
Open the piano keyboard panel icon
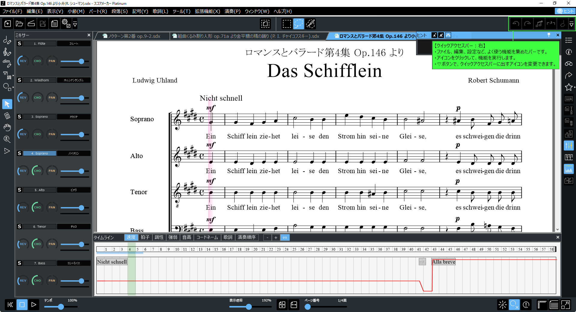tap(569, 157)
